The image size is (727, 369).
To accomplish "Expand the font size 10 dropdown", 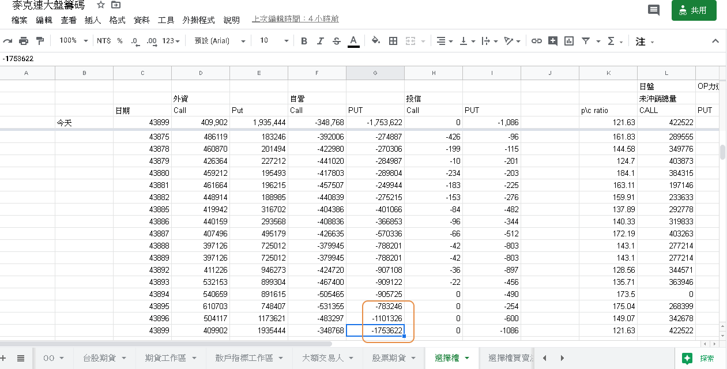I will [274, 41].
